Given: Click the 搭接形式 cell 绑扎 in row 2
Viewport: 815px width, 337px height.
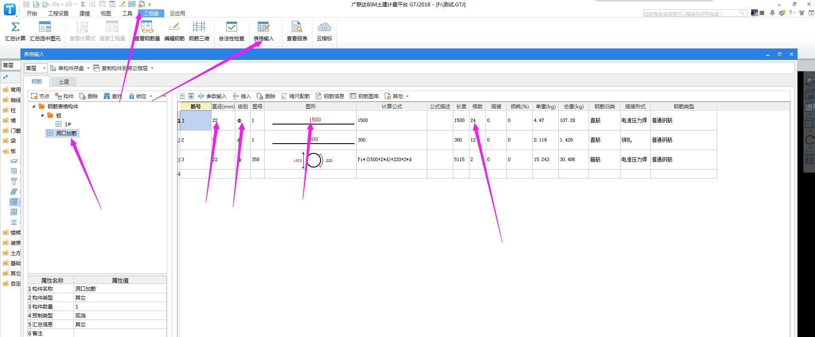Looking at the screenshot, I should (x=635, y=140).
